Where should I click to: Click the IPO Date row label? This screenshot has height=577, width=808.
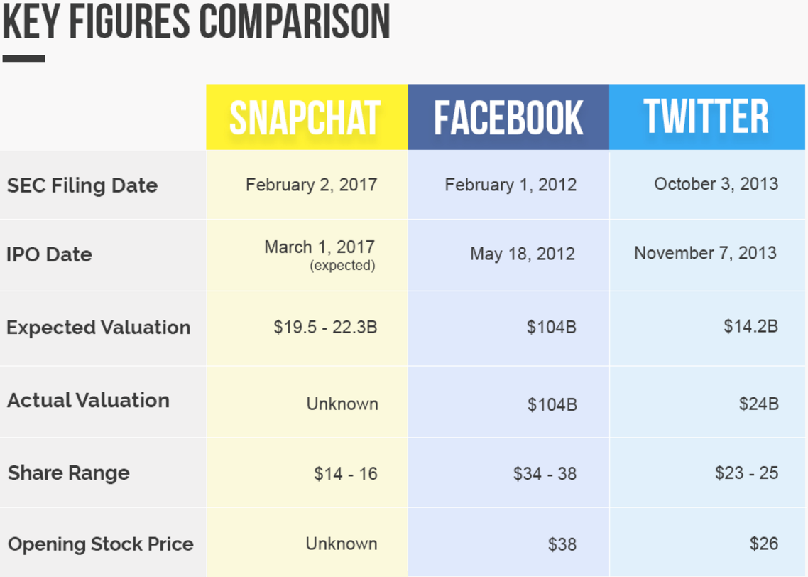(x=50, y=254)
